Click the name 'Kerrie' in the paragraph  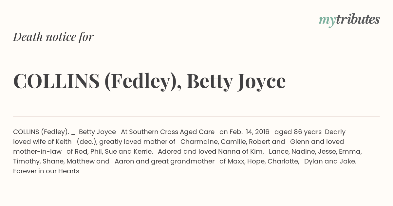pyautogui.click(x=143, y=151)
